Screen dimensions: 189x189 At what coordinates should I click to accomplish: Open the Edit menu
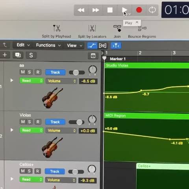tap(23, 45)
